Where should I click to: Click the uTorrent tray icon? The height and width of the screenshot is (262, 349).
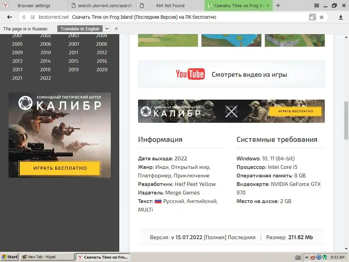[325, 257]
